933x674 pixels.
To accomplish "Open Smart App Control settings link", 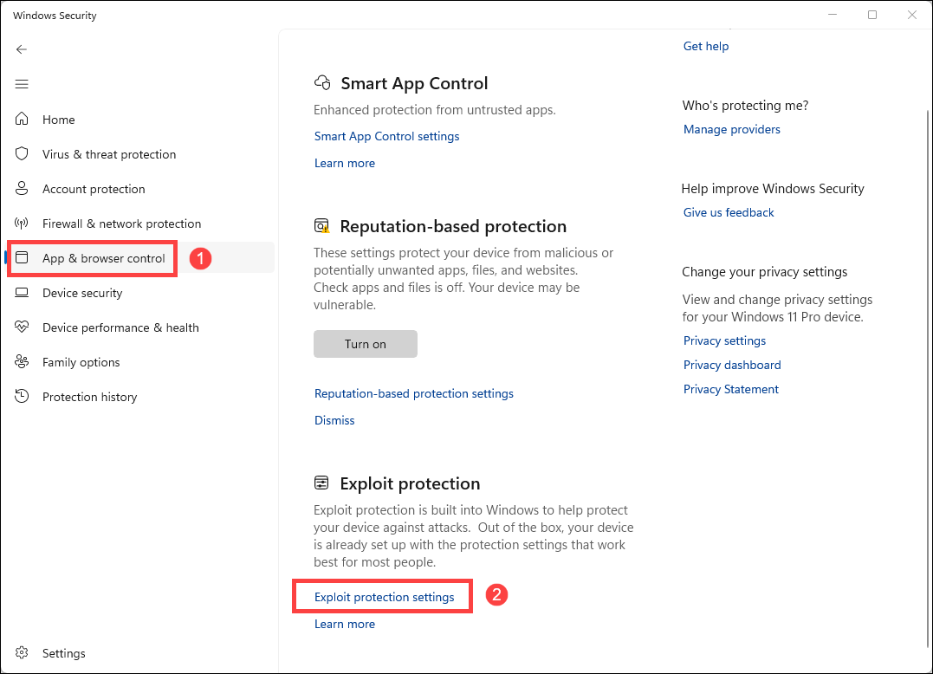I will click(386, 136).
